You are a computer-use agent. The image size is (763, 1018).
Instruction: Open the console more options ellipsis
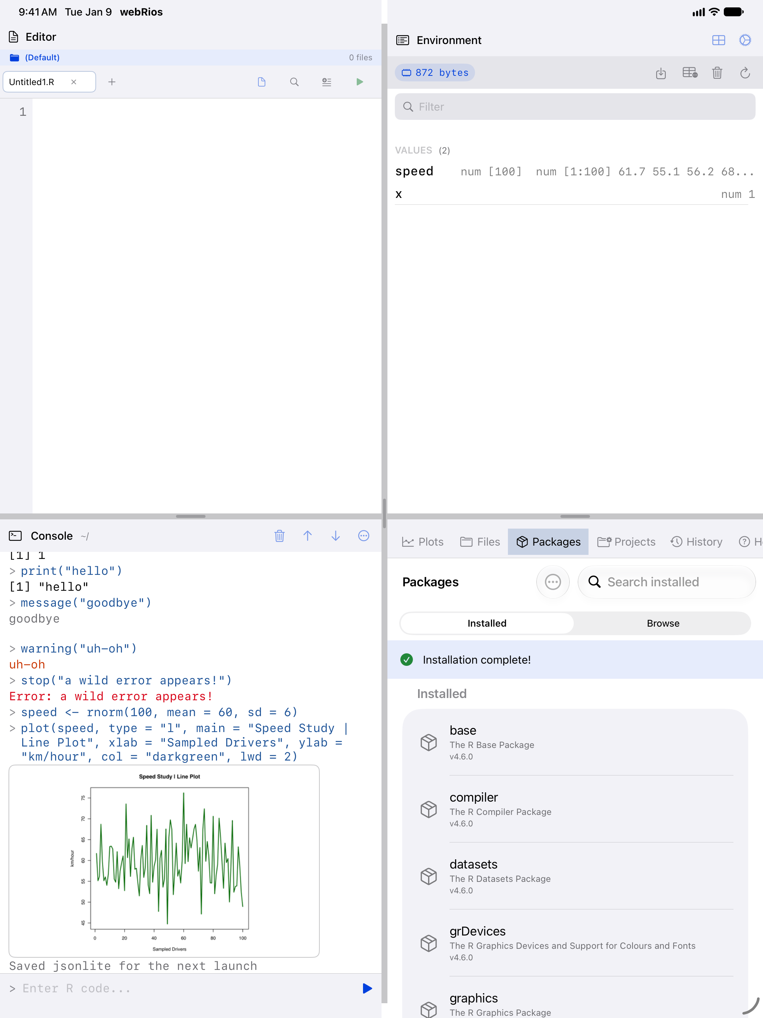tap(364, 536)
